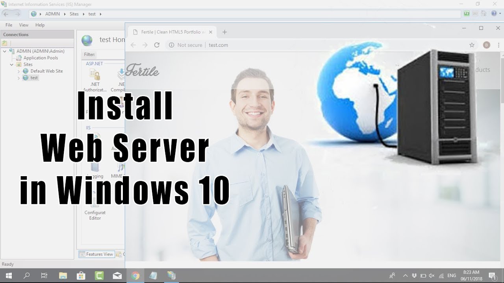Open the notification center icon
The width and height of the screenshot is (504, 283).
tap(492, 276)
